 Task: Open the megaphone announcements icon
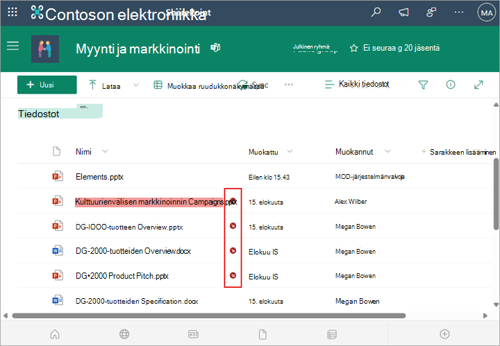[403, 12]
